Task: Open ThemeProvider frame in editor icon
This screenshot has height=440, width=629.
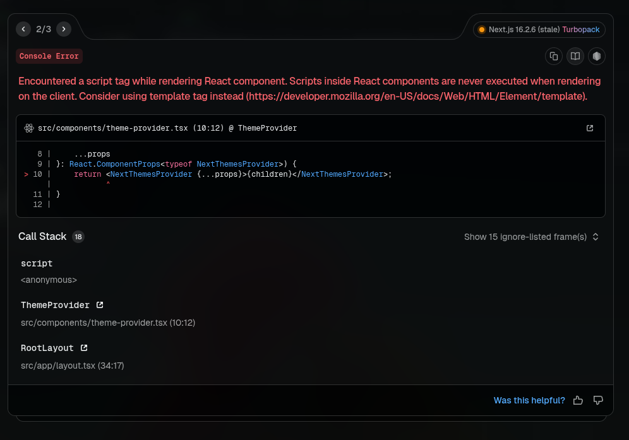Action: [100, 305]
